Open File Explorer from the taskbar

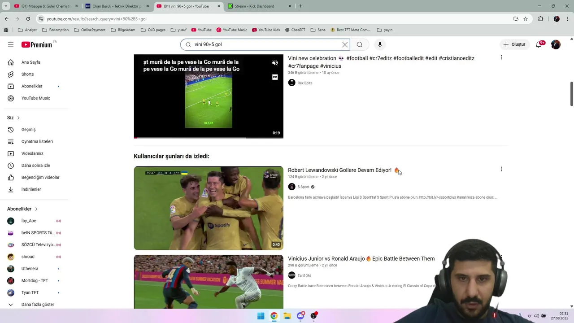pos(287,316)
